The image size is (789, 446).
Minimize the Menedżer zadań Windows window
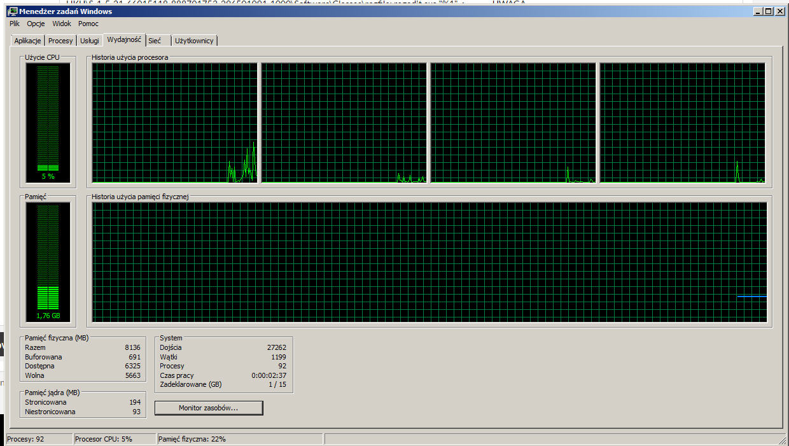758,11
